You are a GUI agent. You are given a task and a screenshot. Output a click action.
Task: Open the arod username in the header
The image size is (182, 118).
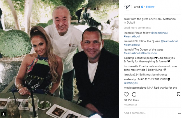point(137,7)
